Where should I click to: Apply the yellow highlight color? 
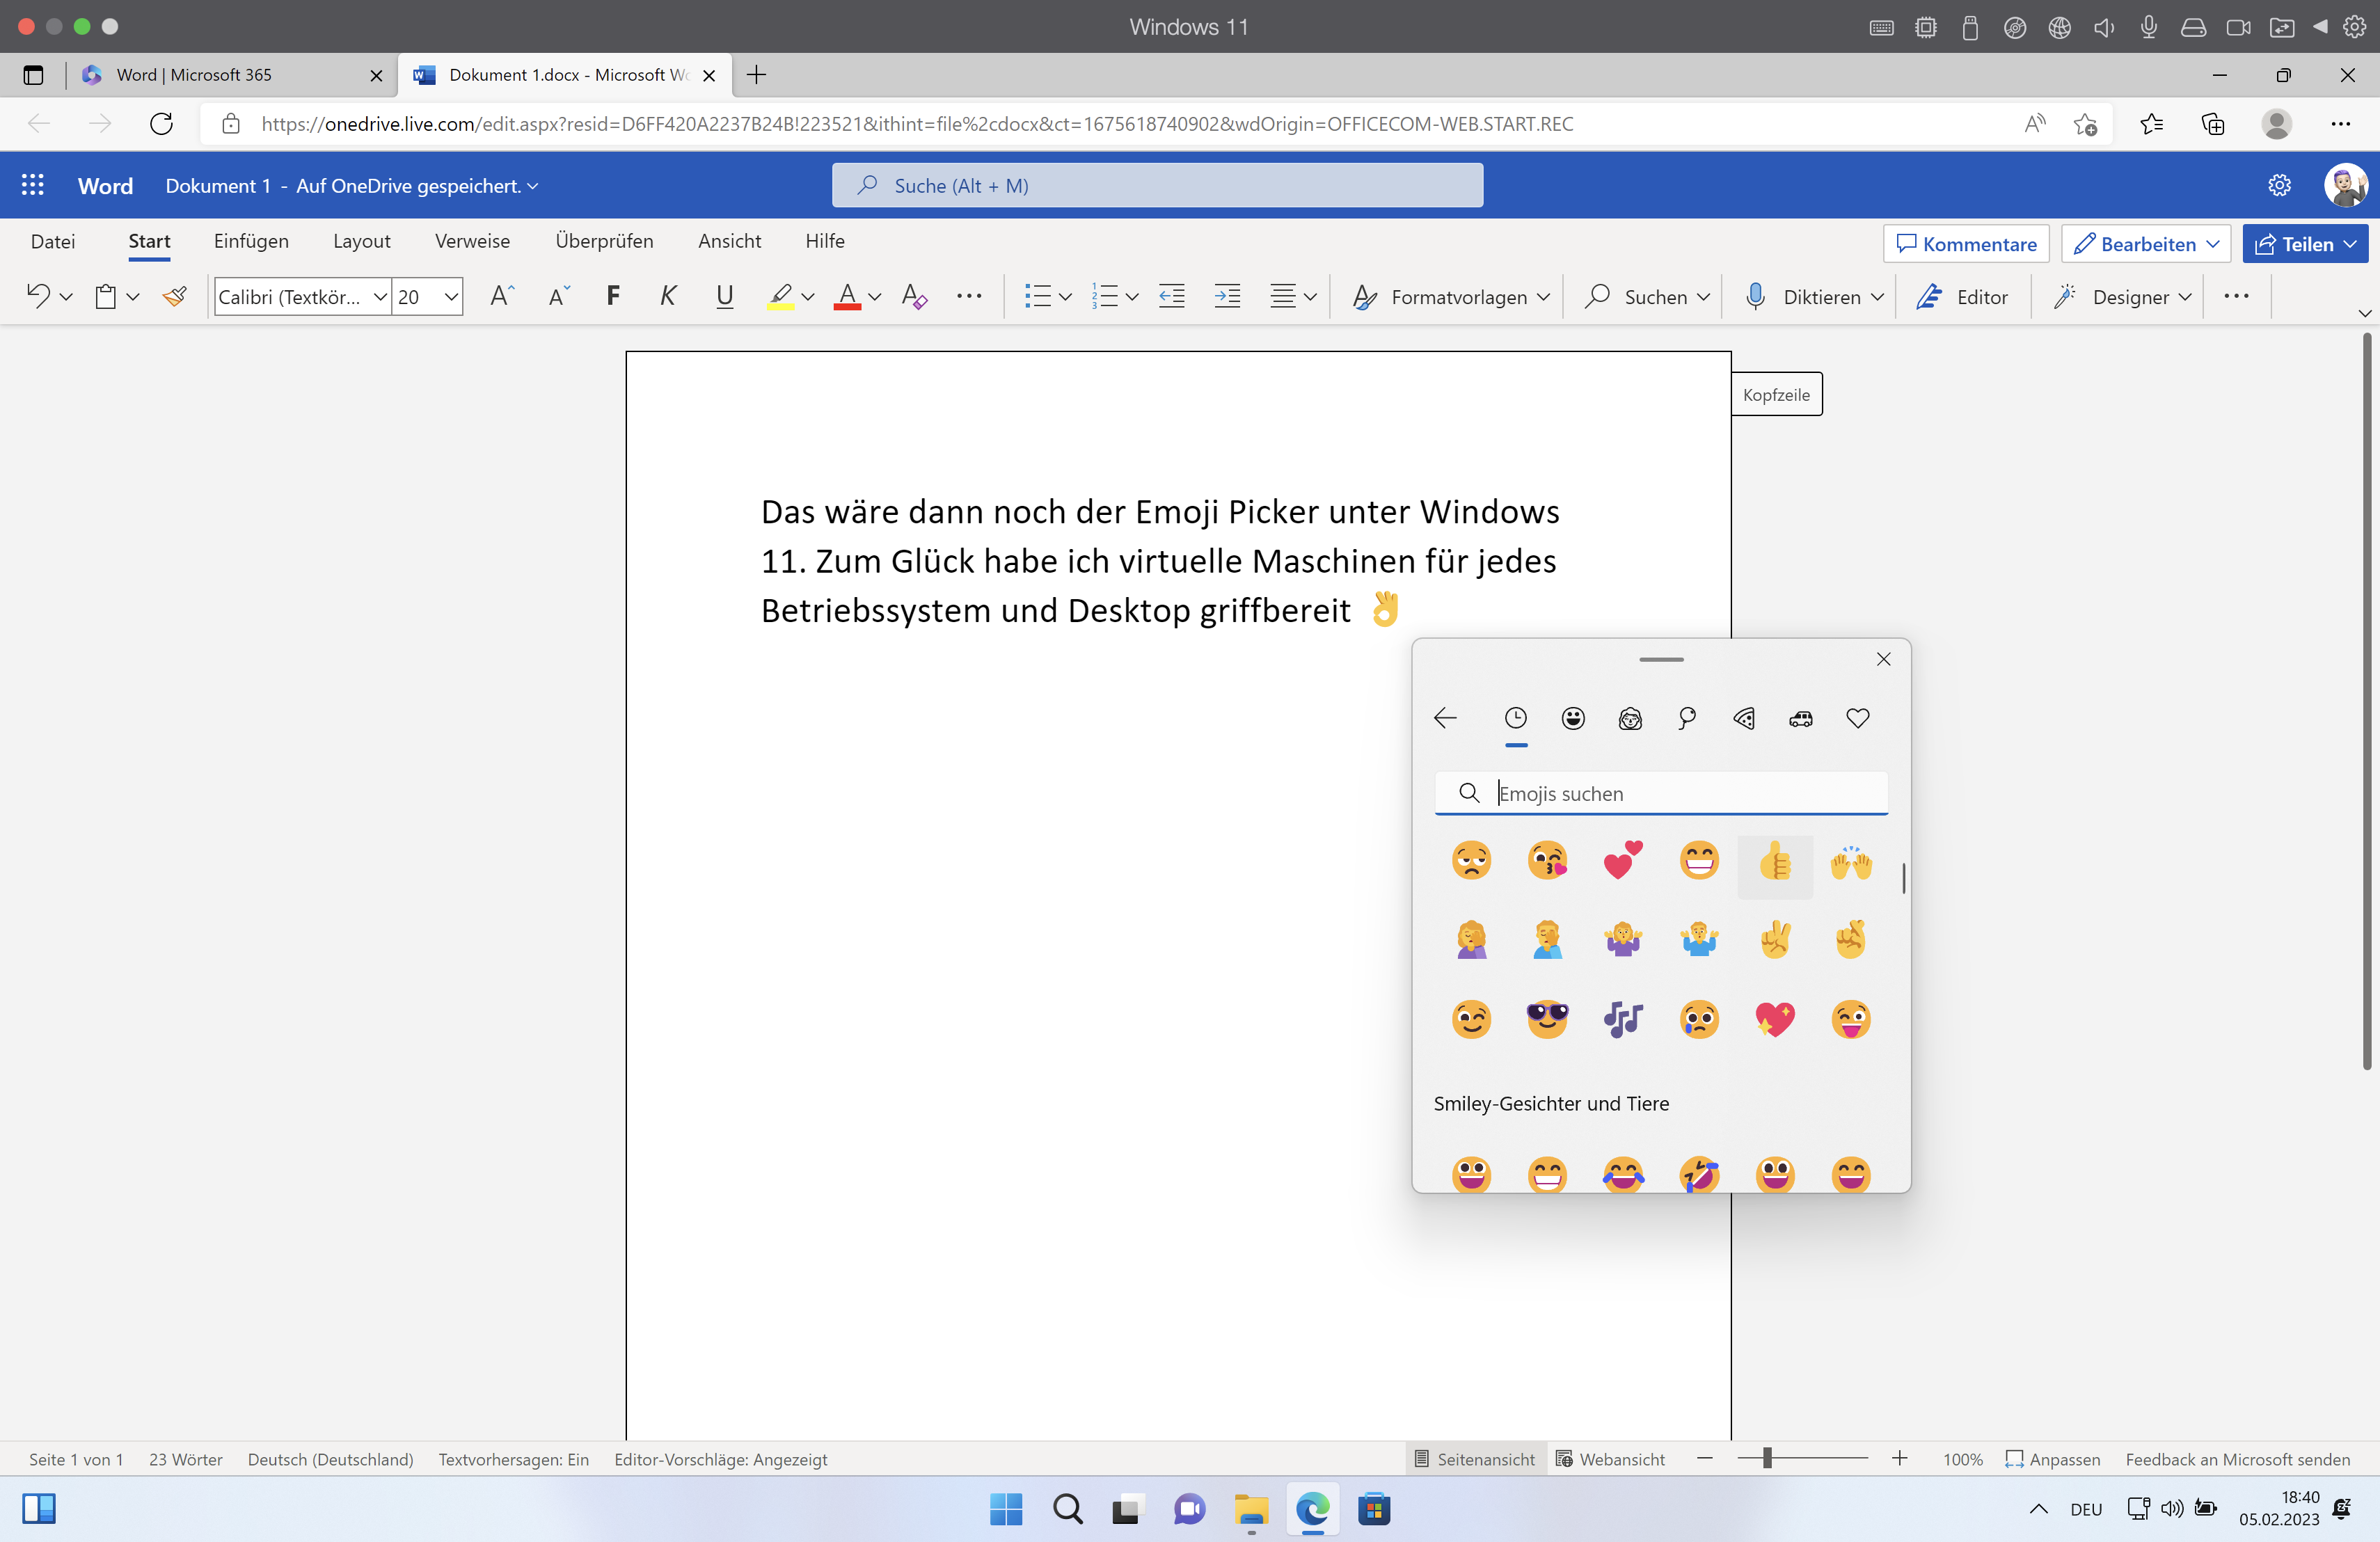781,296
